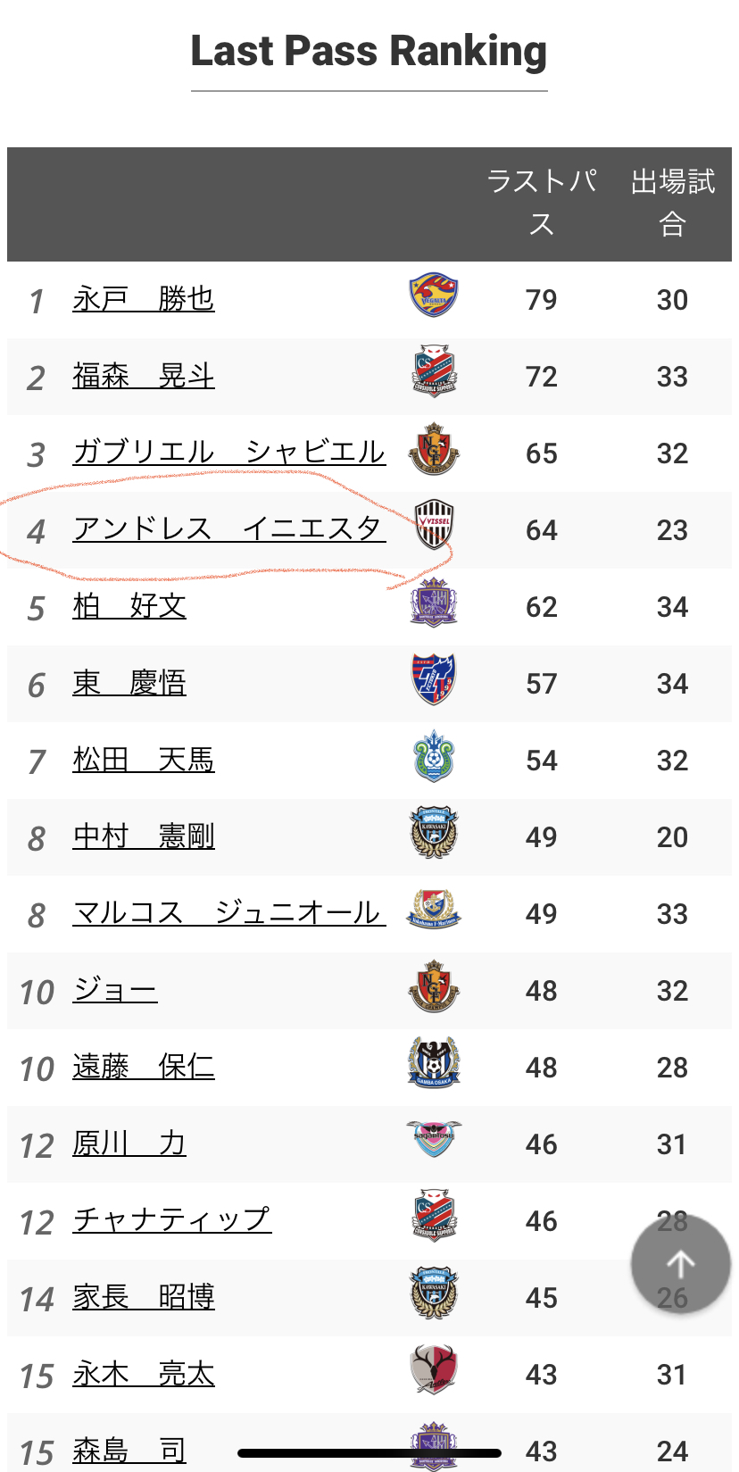Image resolution: width=739 pixels, height=1472 pixels.
Task: Tap the scroll-to-top arrow button
Action: point(680,1263)
